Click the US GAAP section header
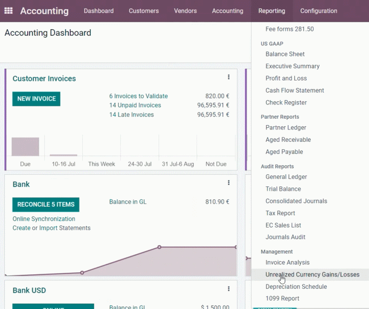Viewport: 369px width, 309px height. click(272, 44)
